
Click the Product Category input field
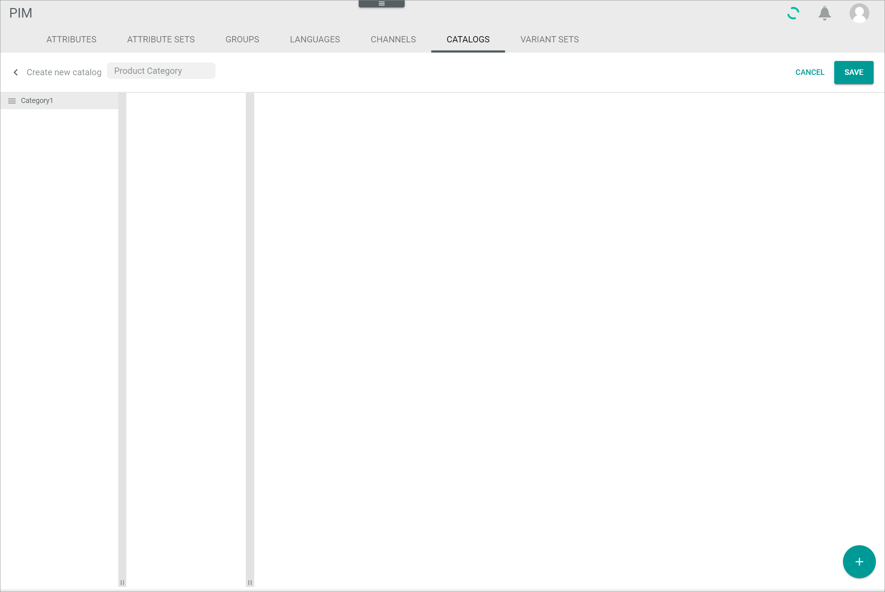161,71
